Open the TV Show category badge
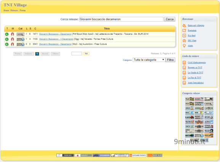 point(209,99)
